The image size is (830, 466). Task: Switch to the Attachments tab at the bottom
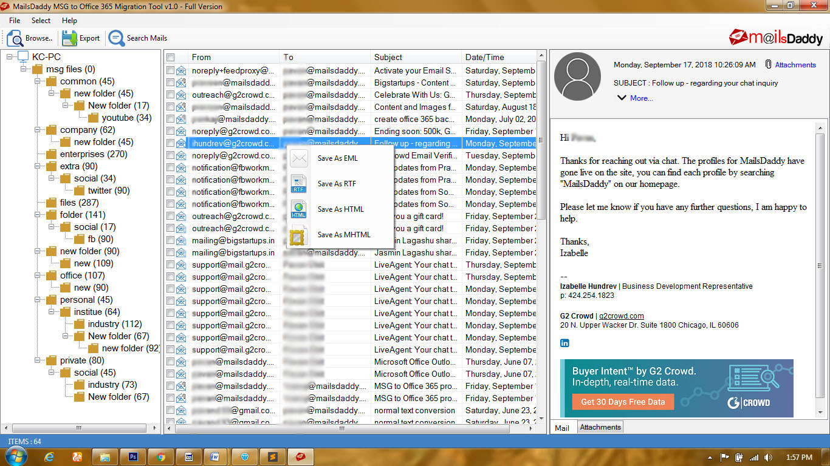[x=600, y=427]
